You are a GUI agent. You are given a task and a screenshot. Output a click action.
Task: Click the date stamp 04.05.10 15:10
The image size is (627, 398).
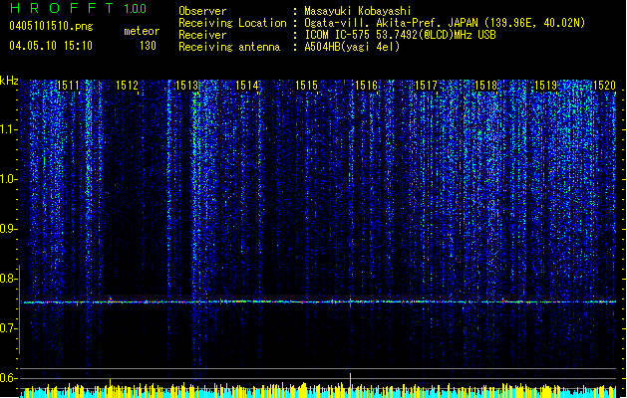point(51,46)
